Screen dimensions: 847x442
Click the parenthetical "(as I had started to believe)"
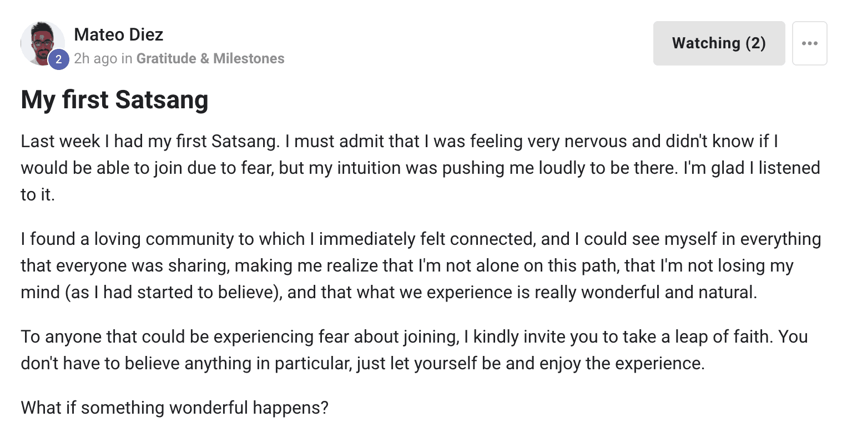click(174, 292)
